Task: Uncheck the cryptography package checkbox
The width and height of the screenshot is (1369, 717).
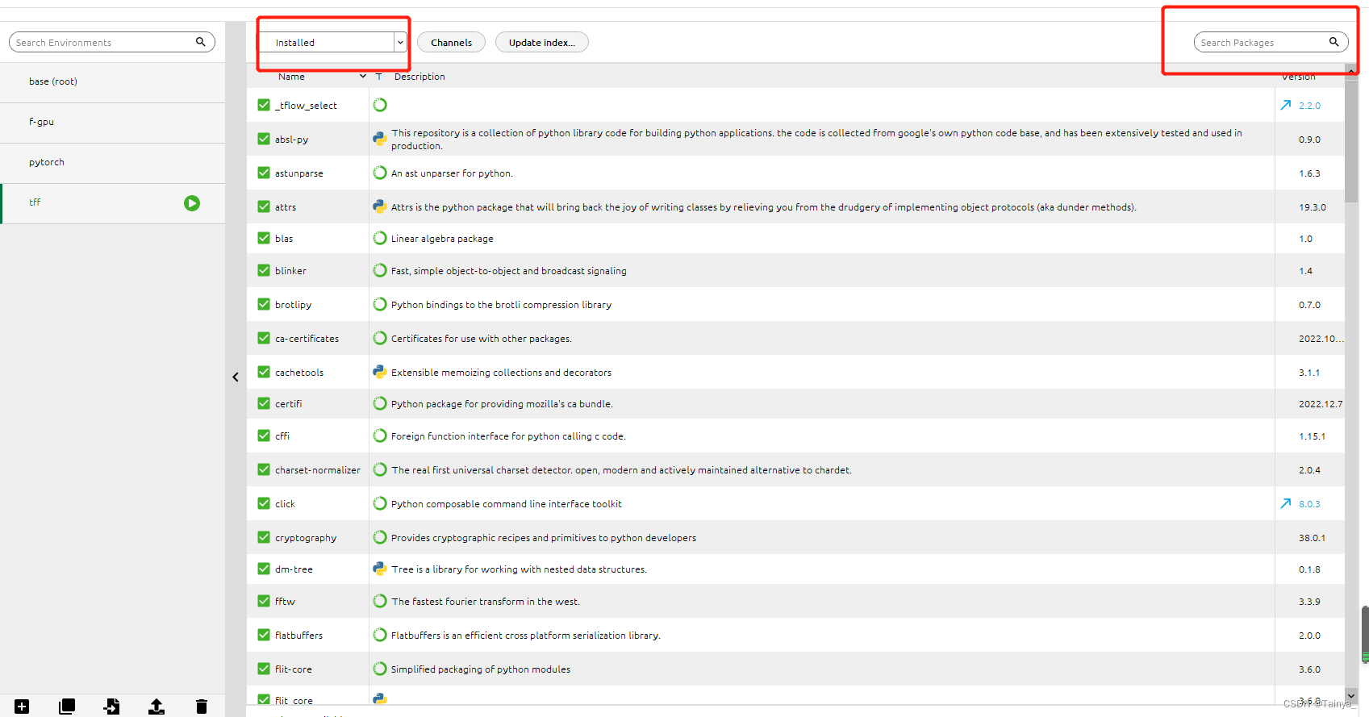Action: 264,537
